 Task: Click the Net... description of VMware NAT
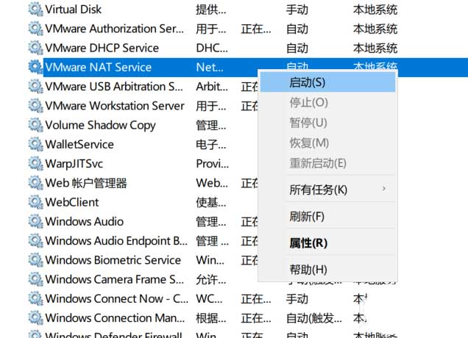[210, 68]
